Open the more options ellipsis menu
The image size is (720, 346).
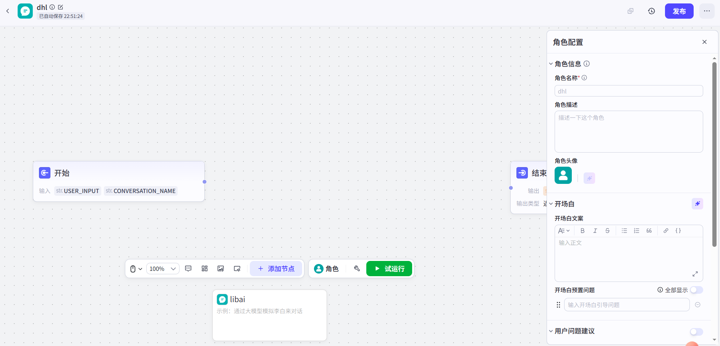[707, 11]
